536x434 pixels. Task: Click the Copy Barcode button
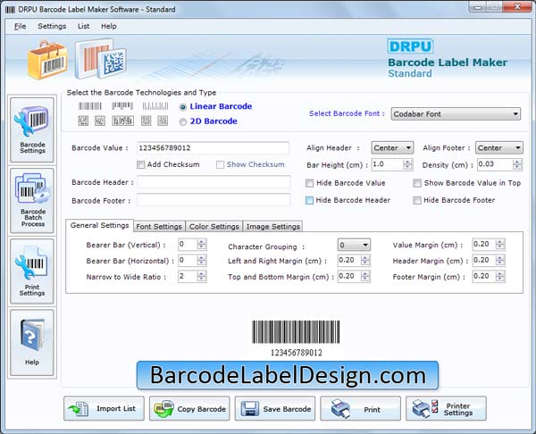189,408
